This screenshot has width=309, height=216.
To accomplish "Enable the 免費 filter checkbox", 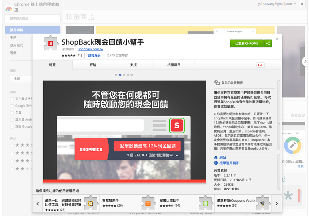I will click(12, 113).
